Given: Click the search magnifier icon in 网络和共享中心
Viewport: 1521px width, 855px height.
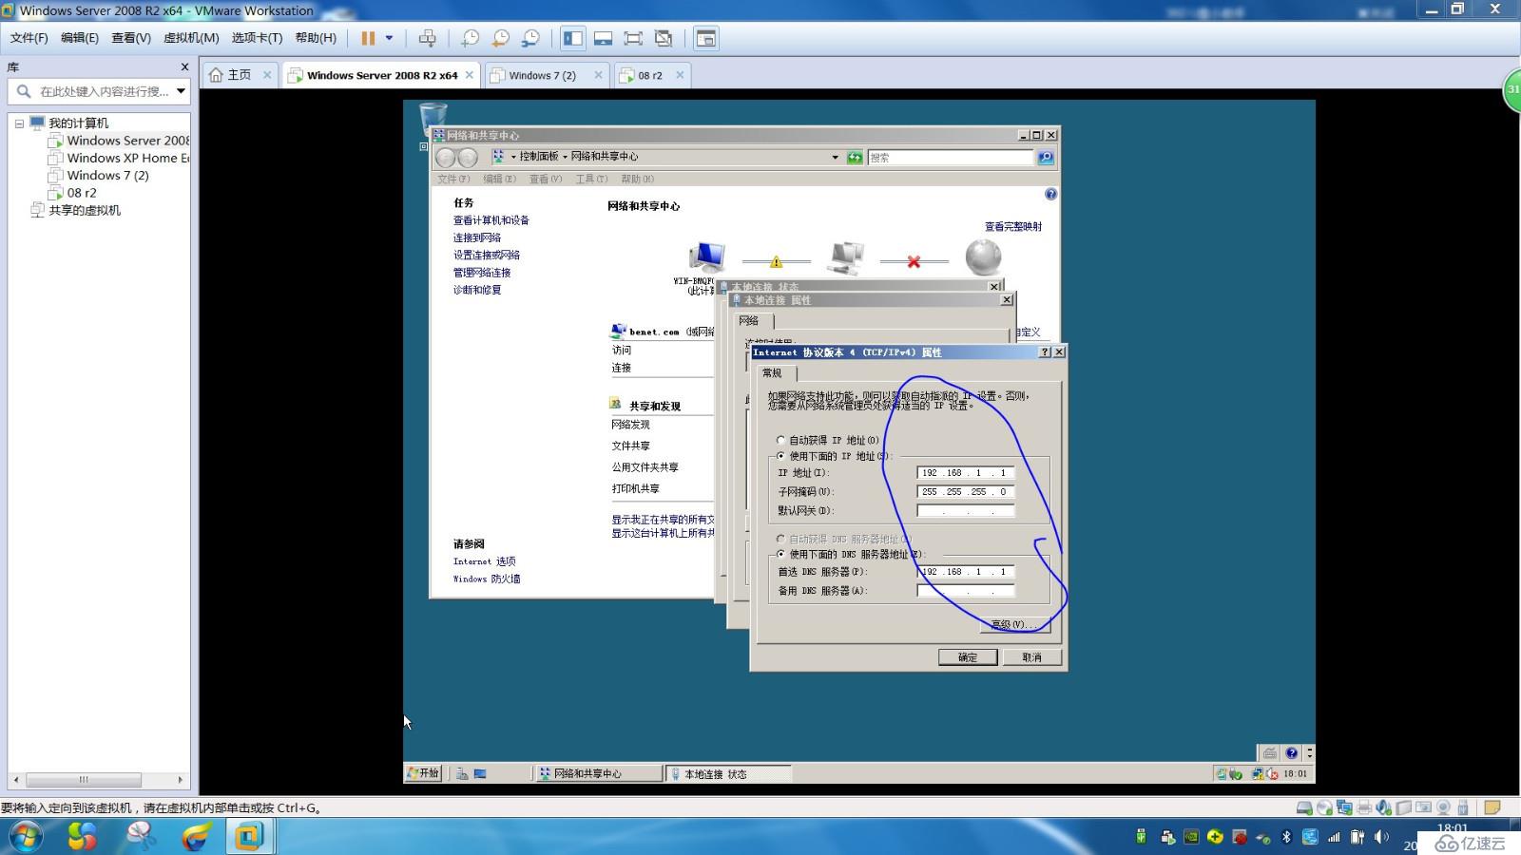Looking at the screenshot, I should (x=1045, y=157).
